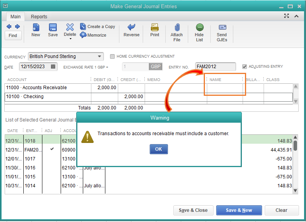
Task: Collapse the ribbon with the chevron
Action: click(296, 16)
